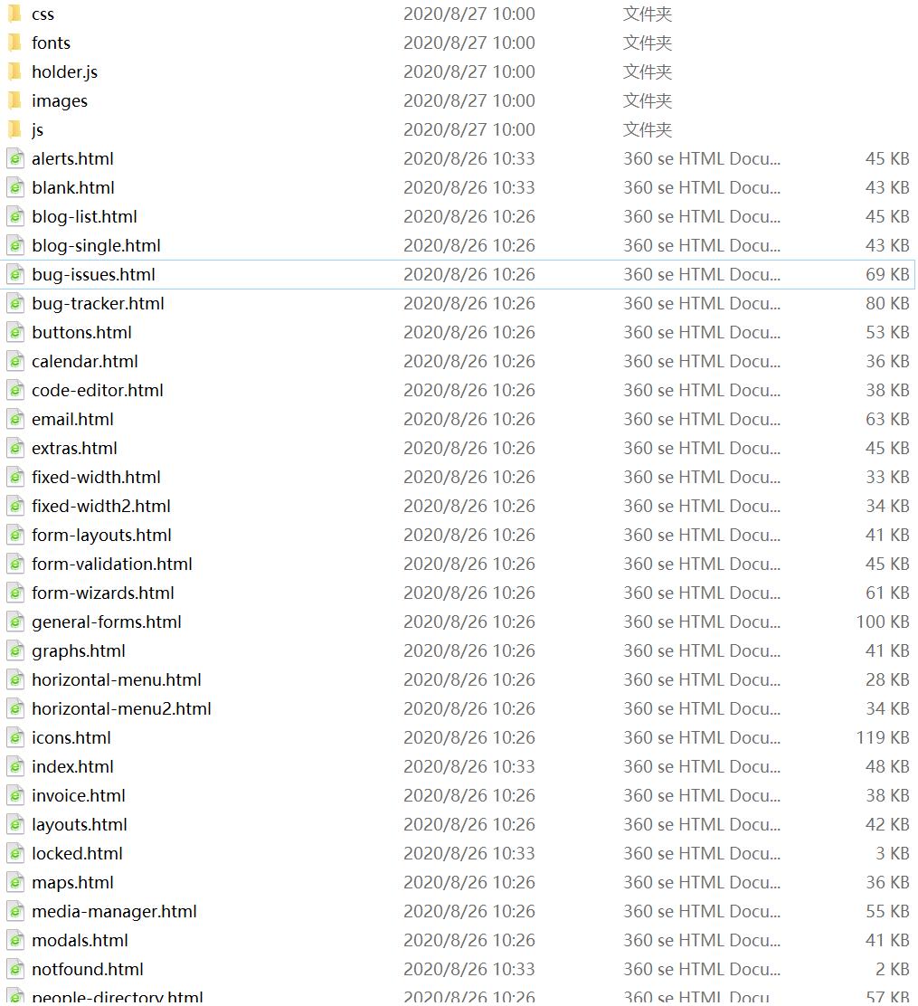The height and width of the screenshot is (1006, 918).
Task: Click the alerts.html file icon
Action: (15, 159)
